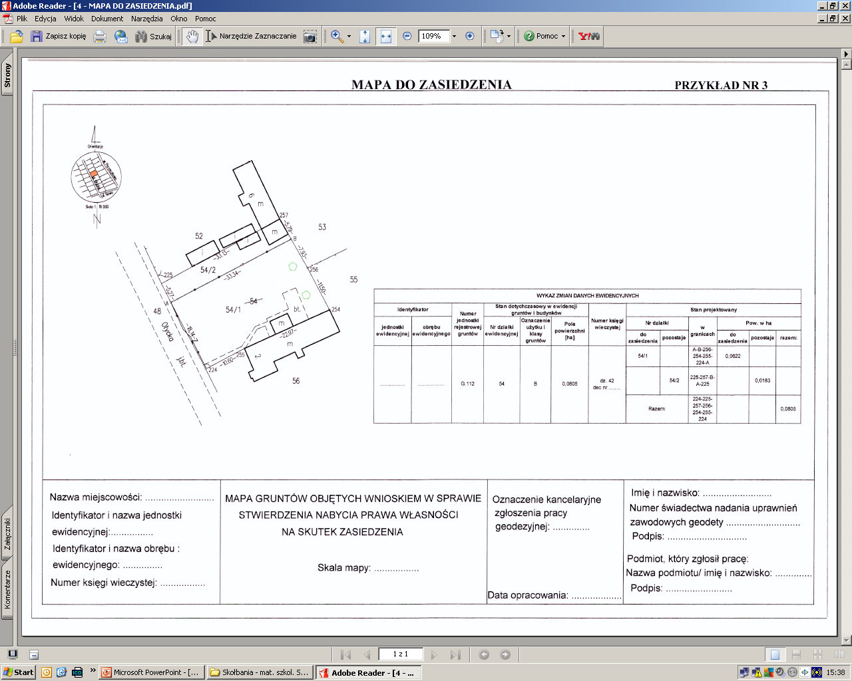
Task: Click the Pomoc help button
Action: (x=541, y=36)
